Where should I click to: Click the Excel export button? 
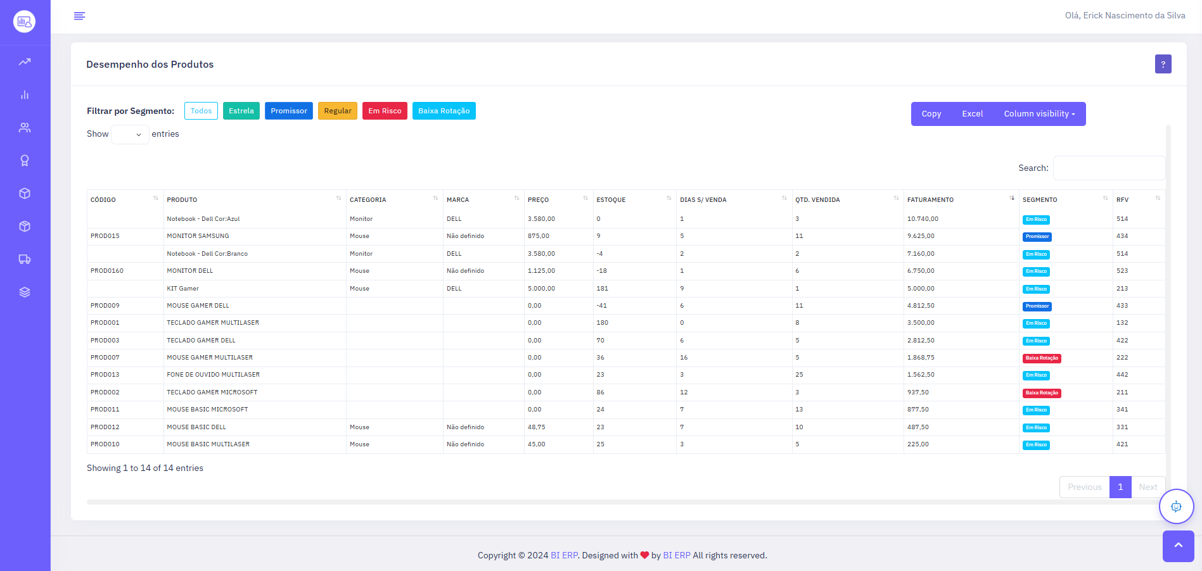point(972,114)
